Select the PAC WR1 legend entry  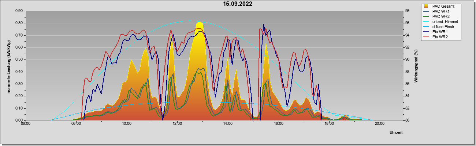click(x=440, y=11)
